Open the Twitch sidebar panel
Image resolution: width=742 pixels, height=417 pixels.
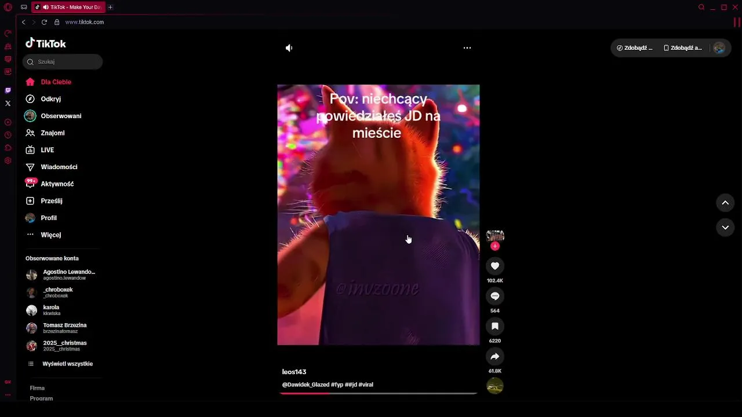(x=8, y=90)
